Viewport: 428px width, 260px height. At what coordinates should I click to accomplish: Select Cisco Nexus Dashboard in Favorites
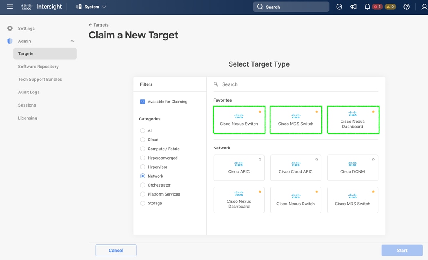353,120
